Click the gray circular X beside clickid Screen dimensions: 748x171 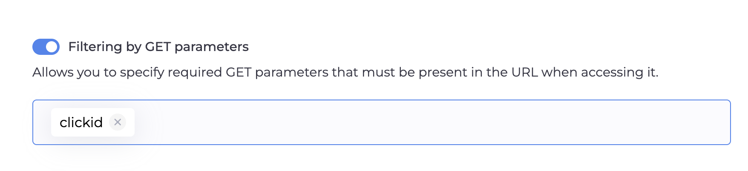click(x=118, y=123)
